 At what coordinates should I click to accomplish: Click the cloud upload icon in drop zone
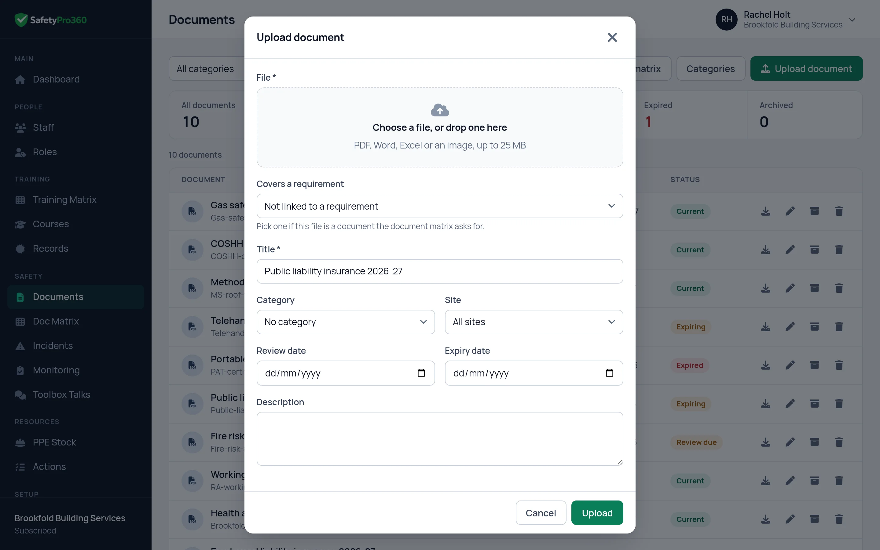440,110
